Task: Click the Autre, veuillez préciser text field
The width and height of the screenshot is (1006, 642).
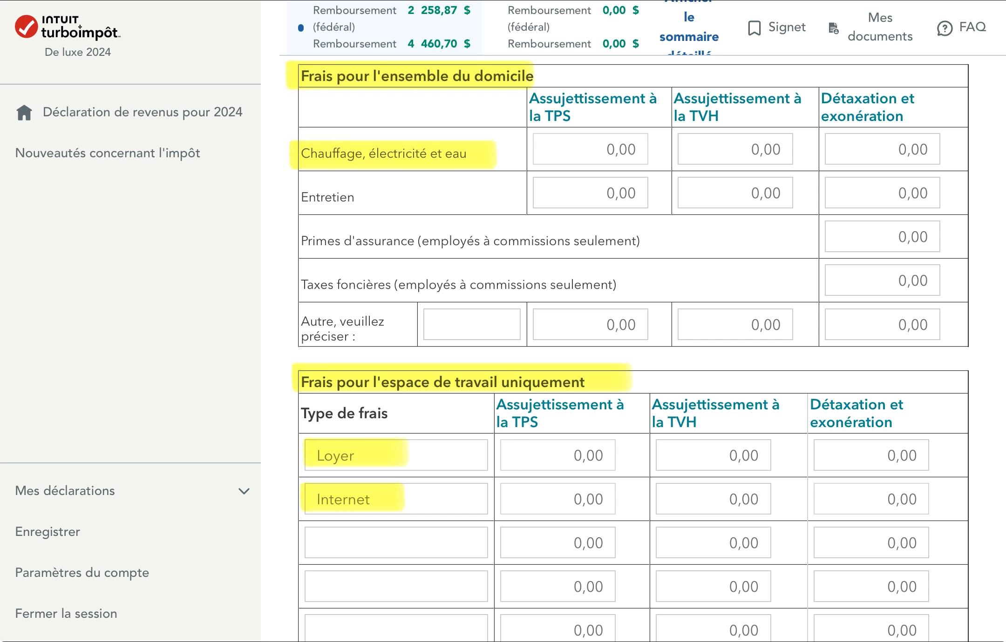Action: click(x=471, y=324)
